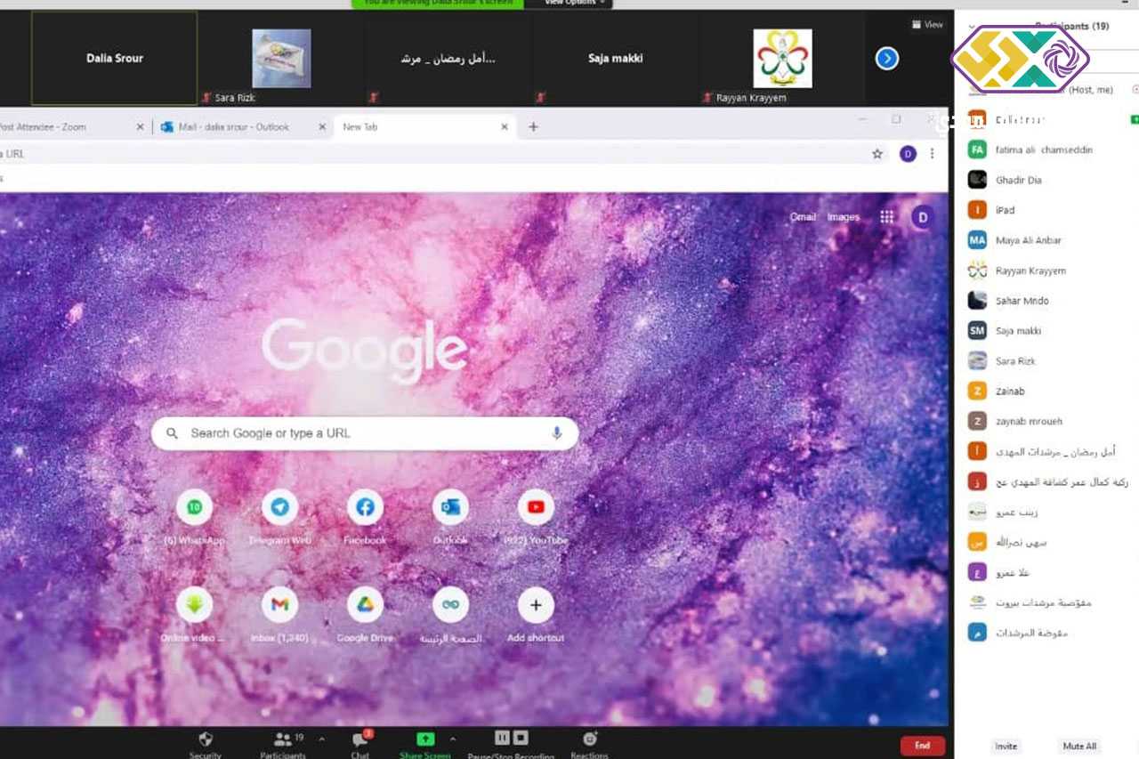Click the green Share Screen icon
The width and height of the screenshot is (1139, 759).
(x=425, y=739)
